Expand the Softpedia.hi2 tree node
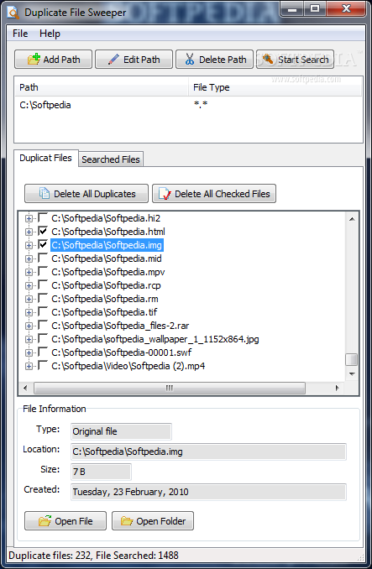 click(x=29, y=218)
